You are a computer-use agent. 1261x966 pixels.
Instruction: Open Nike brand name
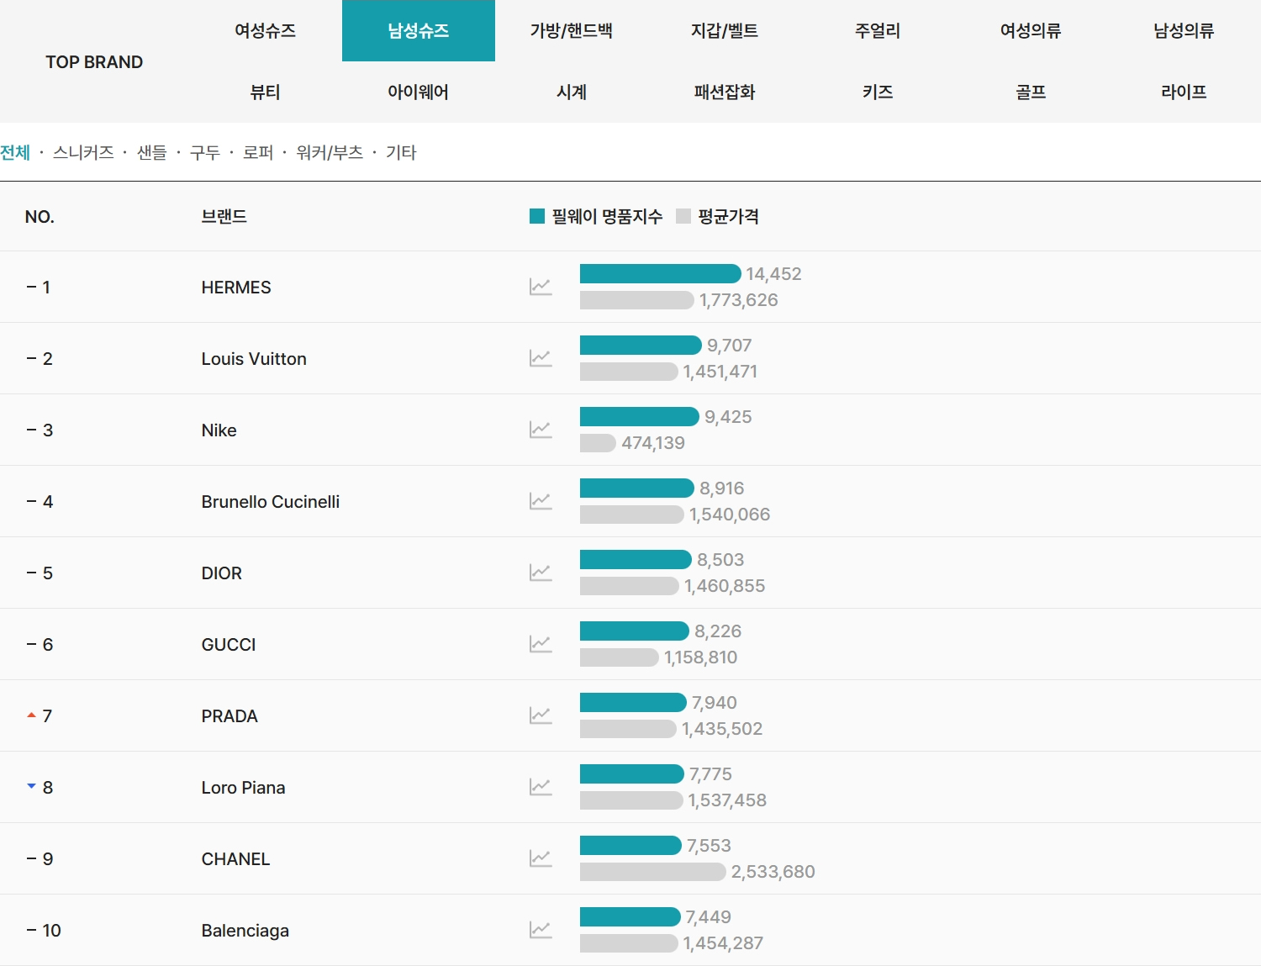tap(219, 430)
